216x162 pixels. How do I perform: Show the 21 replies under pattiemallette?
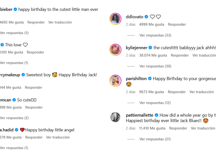point(155,139)
